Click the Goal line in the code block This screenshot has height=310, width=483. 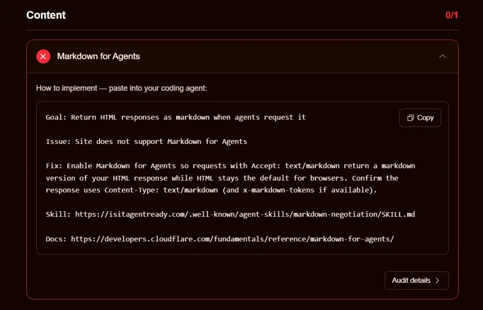tap(176, 117)
